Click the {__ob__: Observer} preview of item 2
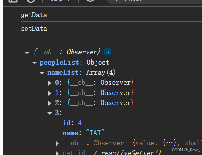 [100, 103]
